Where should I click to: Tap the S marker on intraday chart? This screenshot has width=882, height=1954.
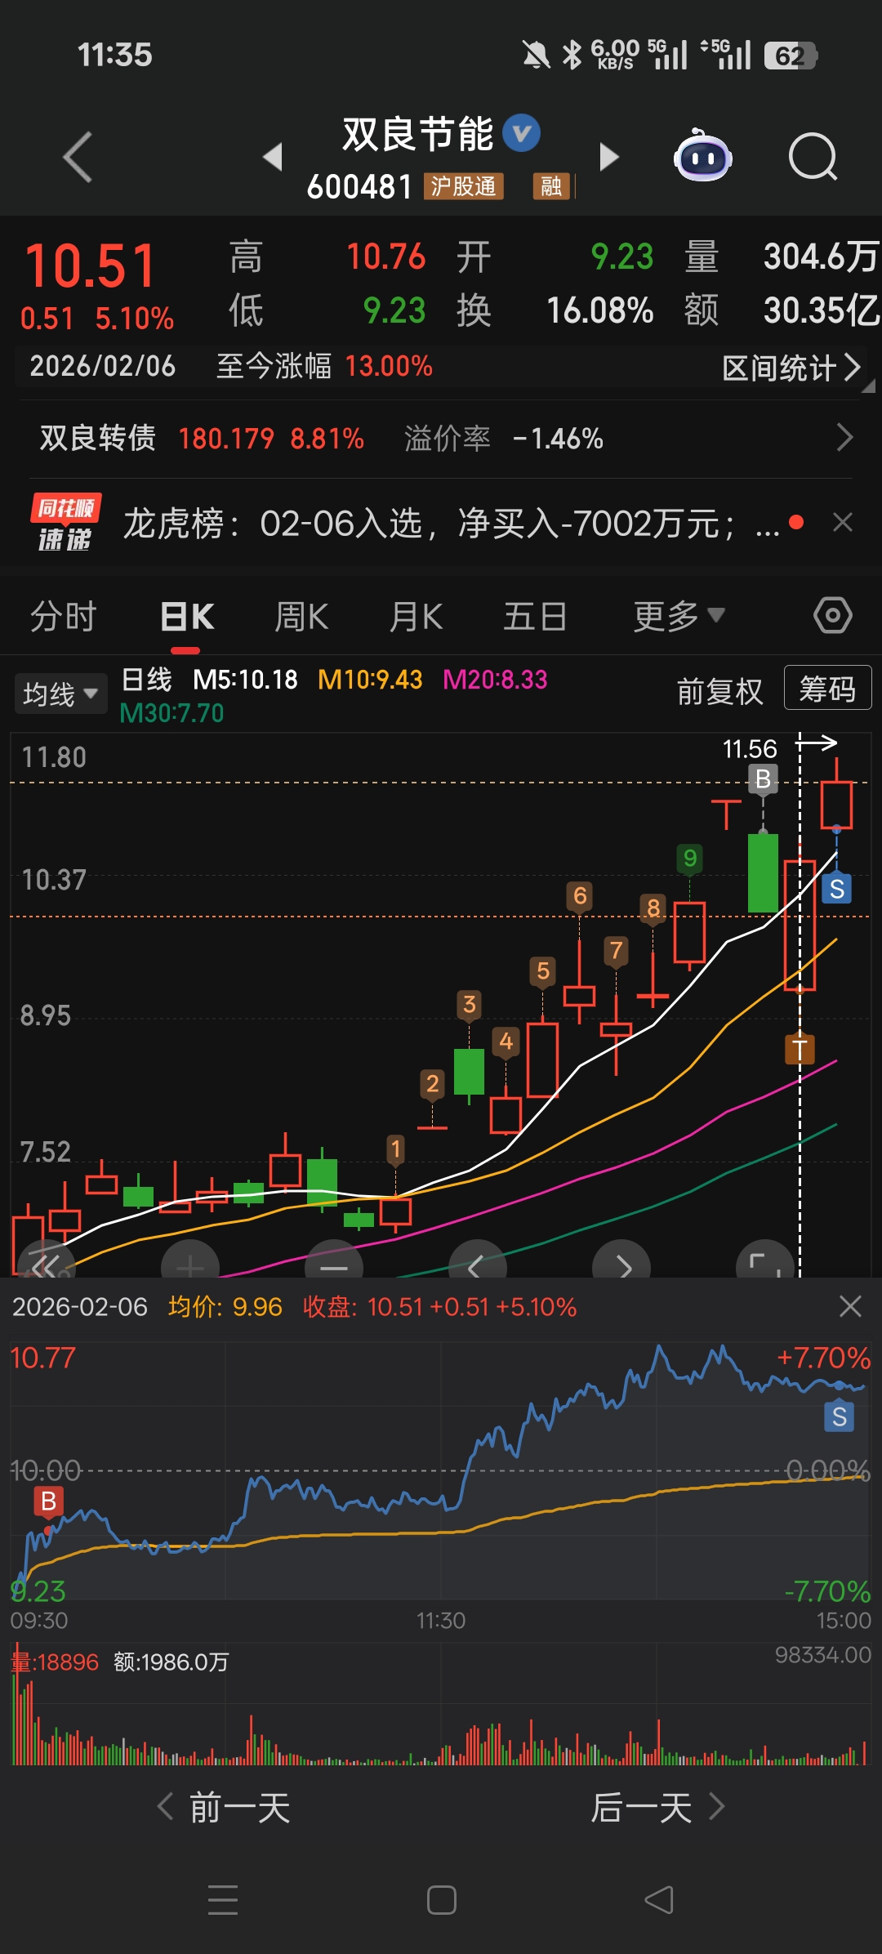coord(840,1416)
